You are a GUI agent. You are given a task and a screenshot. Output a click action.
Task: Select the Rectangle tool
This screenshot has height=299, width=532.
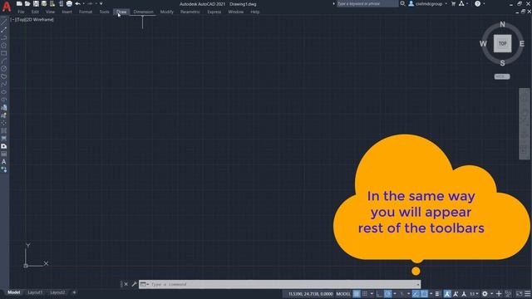point(3,53)
